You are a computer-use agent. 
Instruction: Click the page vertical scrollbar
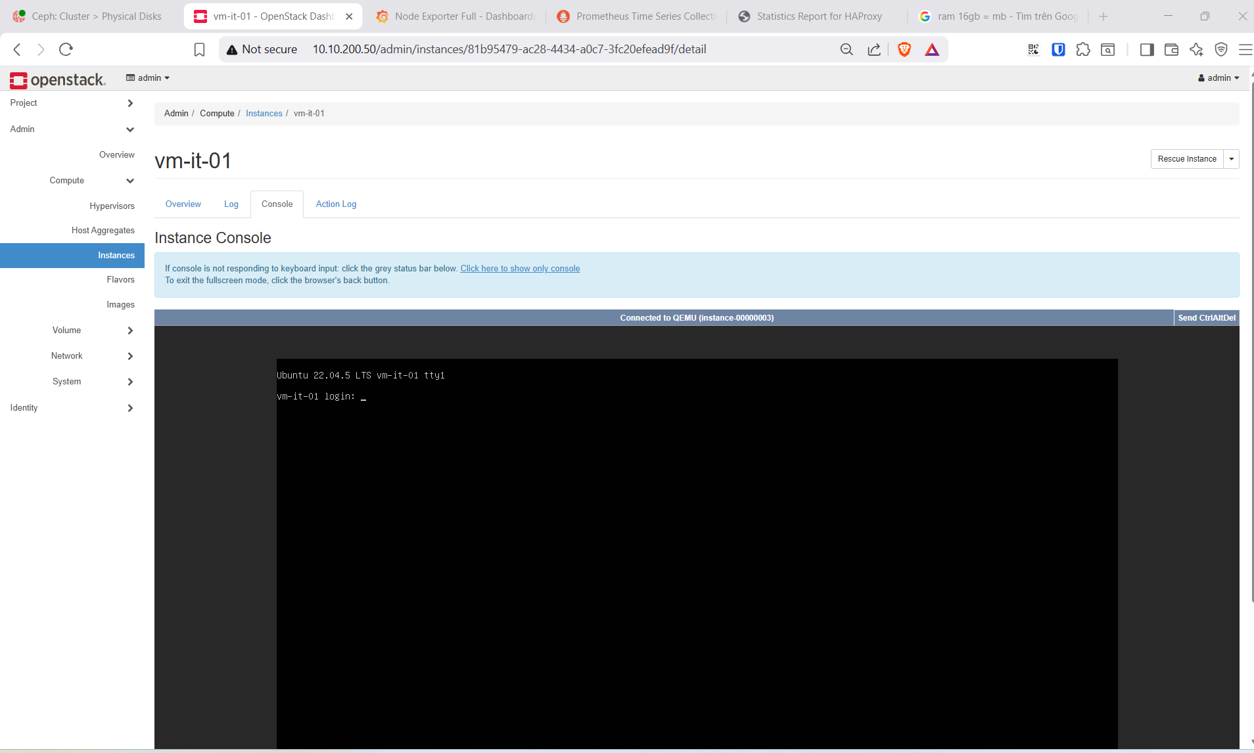1251,342
